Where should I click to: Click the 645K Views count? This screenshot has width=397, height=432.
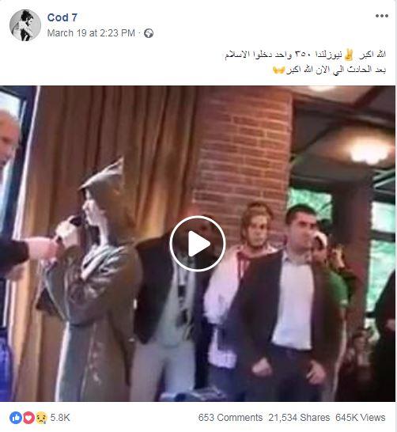(360, 418)
